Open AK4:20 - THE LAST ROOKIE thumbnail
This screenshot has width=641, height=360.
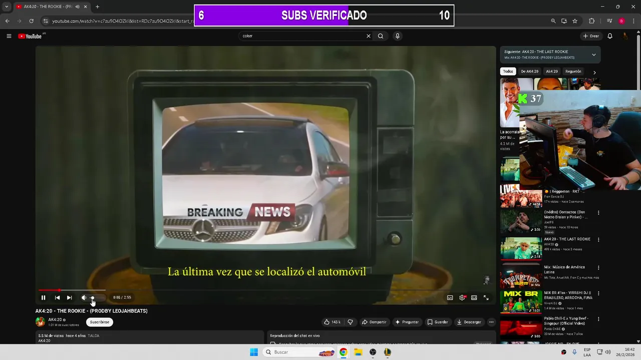pyautogui.click(x=521, y=248)
